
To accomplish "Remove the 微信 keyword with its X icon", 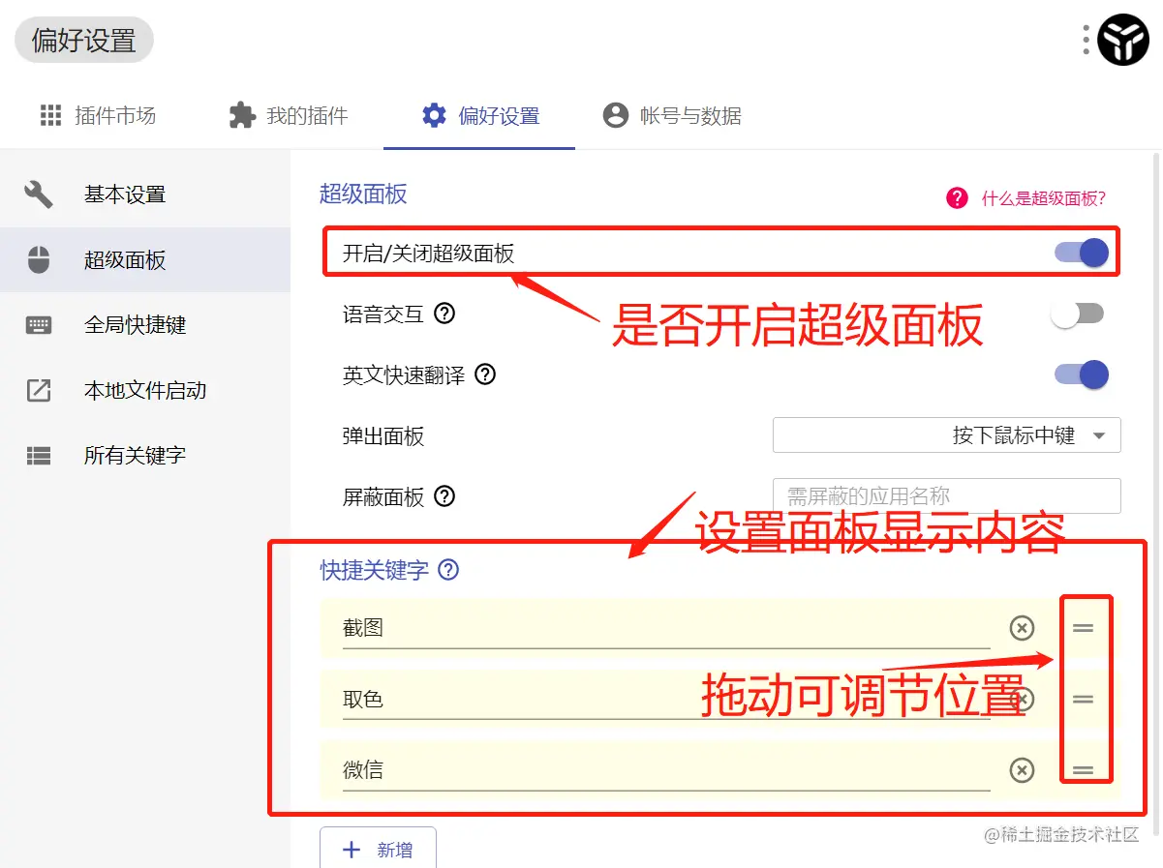I will (x=1022, y=770).
